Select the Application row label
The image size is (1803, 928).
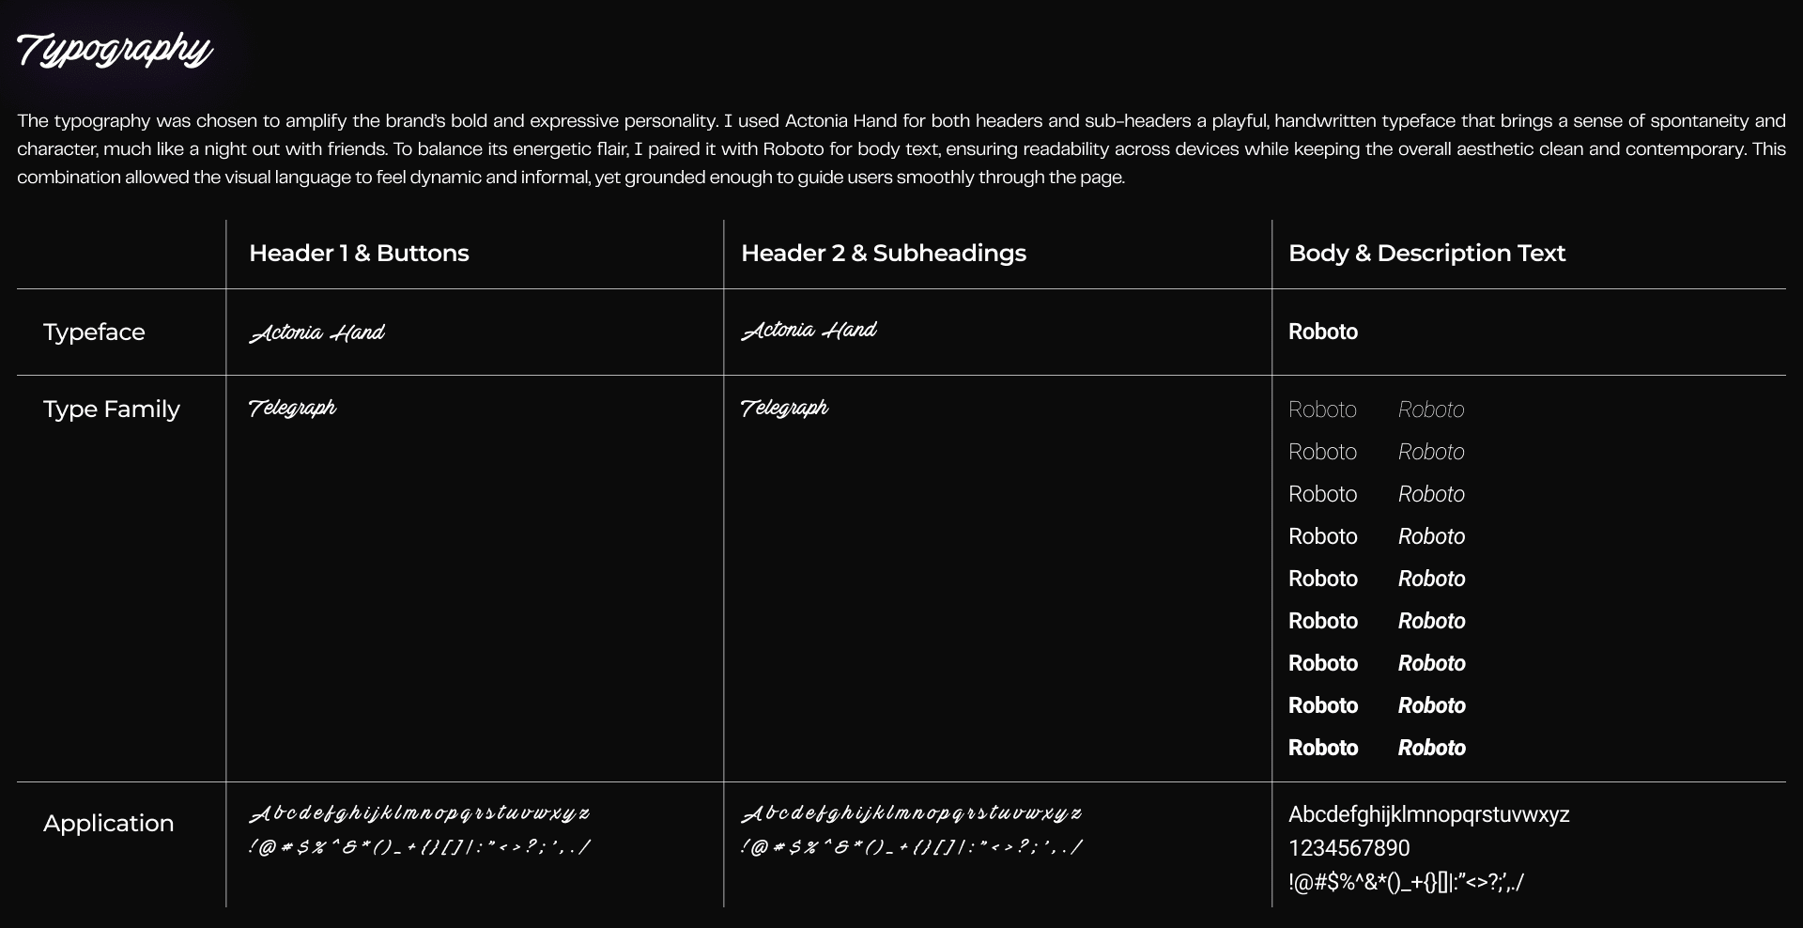click(x=108, y=824)
